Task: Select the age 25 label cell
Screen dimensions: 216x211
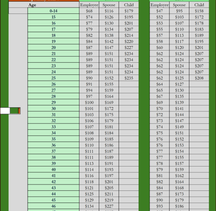Action: [54, 78]
